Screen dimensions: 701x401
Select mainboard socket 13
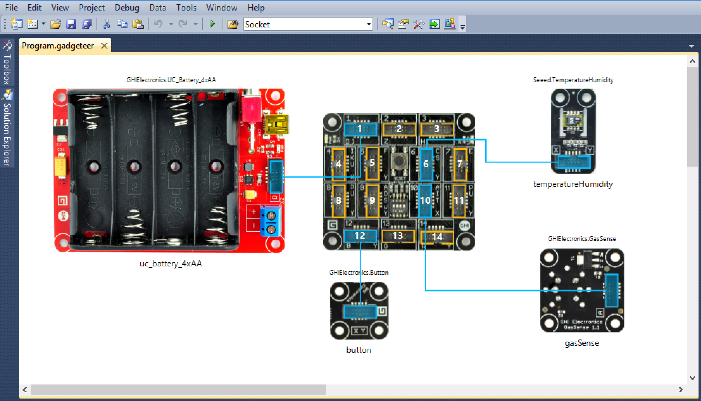click(398, 236)
